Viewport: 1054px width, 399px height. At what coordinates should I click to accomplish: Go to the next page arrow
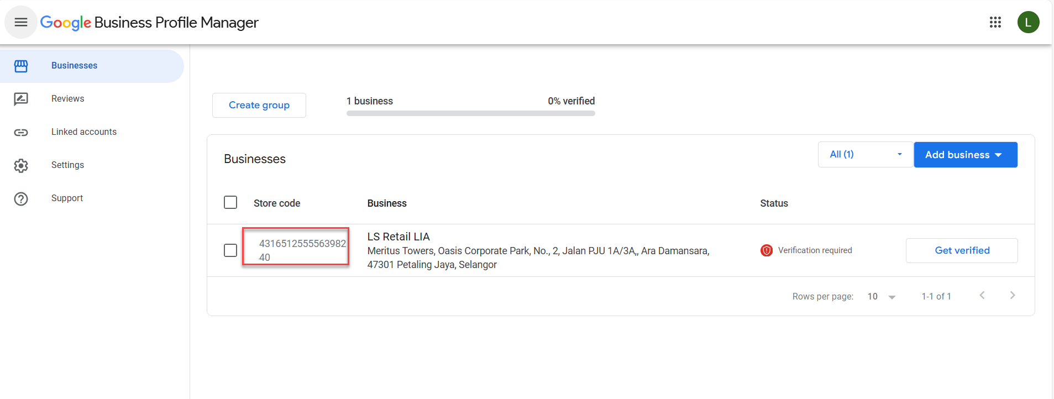pos(1012,296)
